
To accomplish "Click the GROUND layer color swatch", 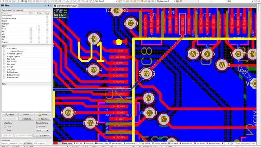I will [84, 143].
